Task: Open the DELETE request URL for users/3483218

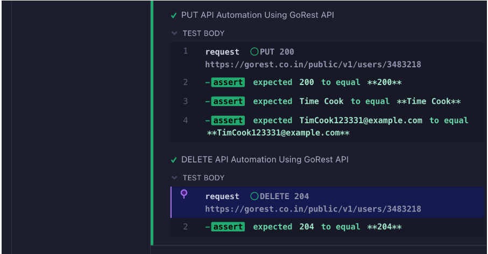Action: coord(313,209)
